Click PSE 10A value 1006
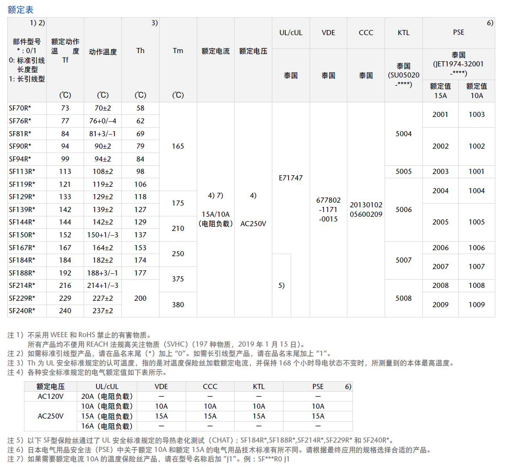The image size is (509, 473). point(477,248)
